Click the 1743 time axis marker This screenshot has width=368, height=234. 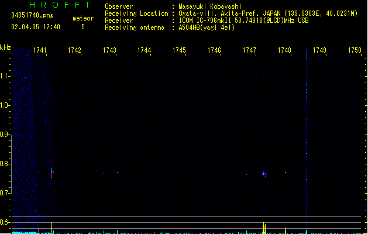click(x=109, y=50)
